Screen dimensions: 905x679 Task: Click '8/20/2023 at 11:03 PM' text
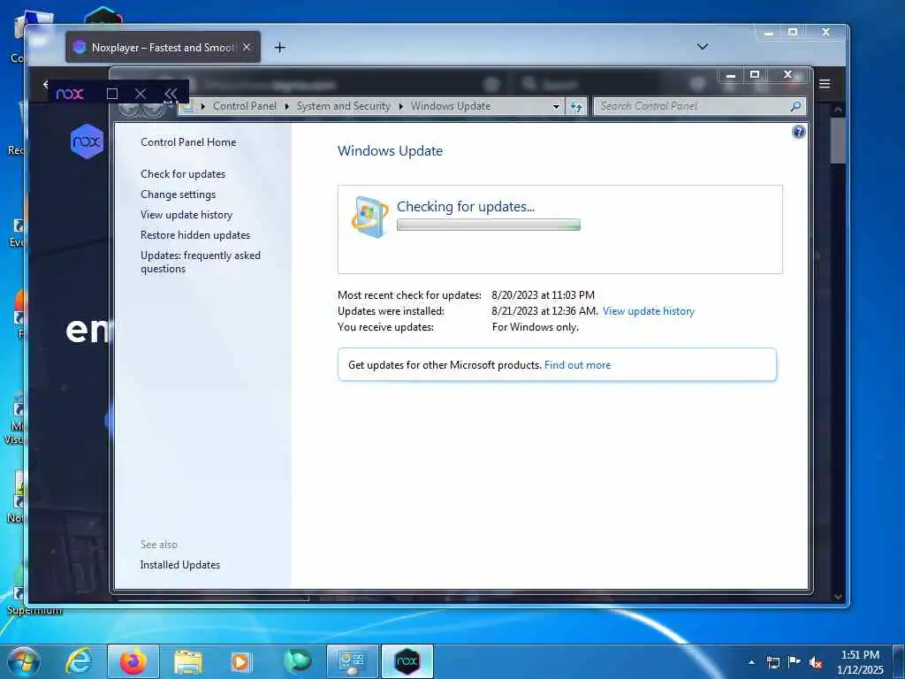544,295
